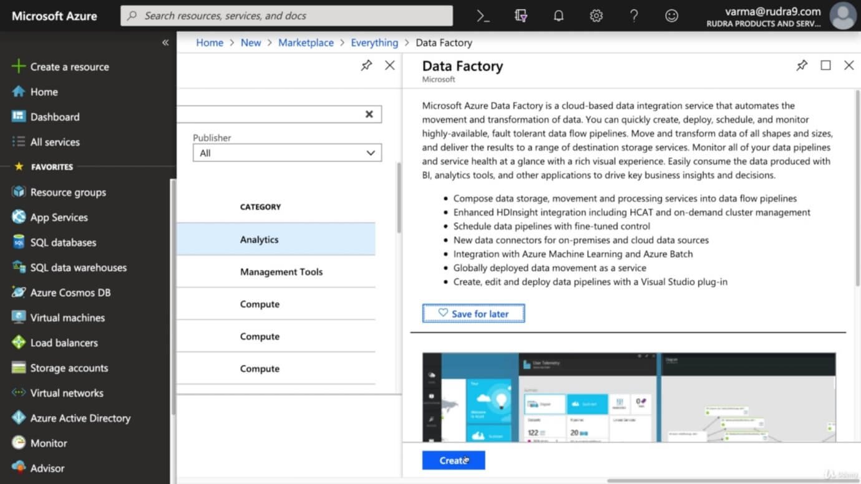Click the Dashboard icon in the sidebar

coord(19,117)
